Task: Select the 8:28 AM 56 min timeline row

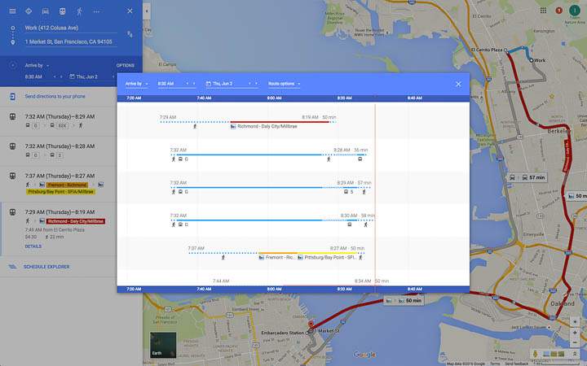Action: pyautogui.click(x=293, y=155)
